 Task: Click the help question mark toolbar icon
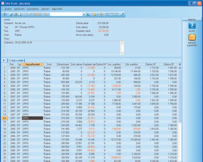pos(122,14)
